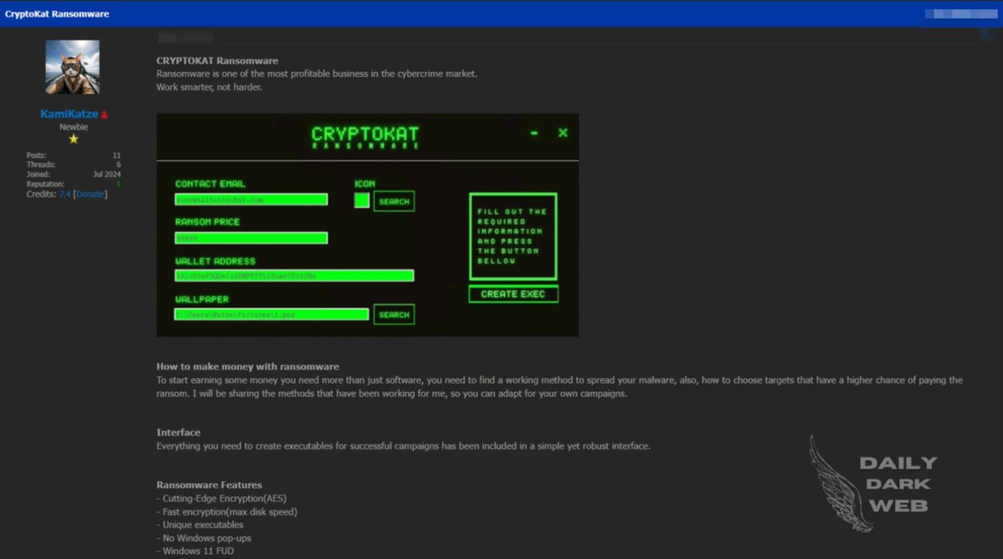Select the green icon preview swatch
Screen dimensions: 1003x559
point(362,201)
